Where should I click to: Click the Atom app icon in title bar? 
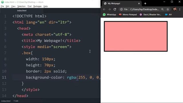pos(2,2)
